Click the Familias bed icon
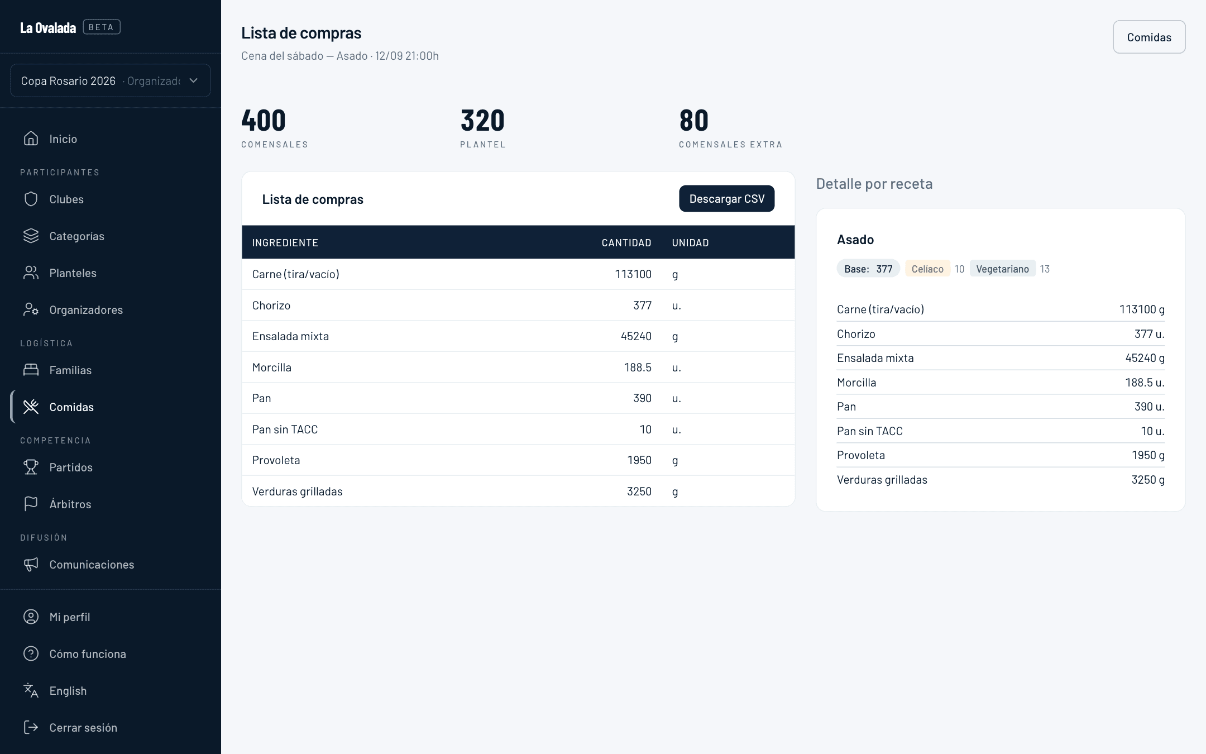 31,370
